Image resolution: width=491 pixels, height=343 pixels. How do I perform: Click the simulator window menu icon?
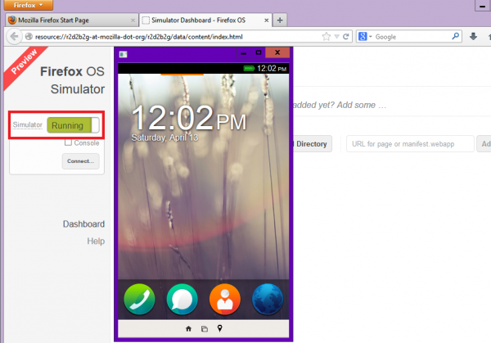[123, 55]
